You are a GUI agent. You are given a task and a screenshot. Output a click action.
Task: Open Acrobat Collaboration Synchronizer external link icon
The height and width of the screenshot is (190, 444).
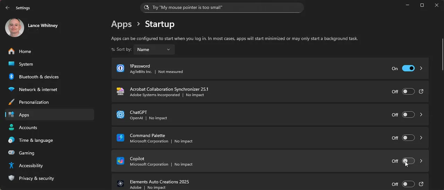(421, 92)
